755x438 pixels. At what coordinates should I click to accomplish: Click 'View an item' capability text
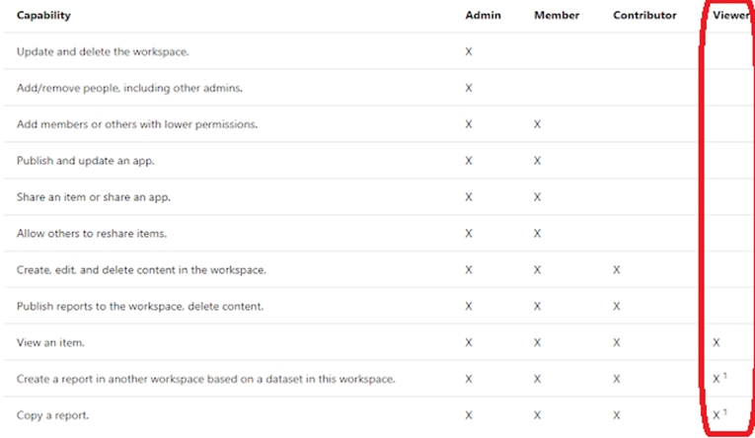pos(50,342)
